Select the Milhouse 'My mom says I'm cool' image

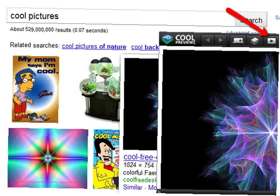(36, 89)
